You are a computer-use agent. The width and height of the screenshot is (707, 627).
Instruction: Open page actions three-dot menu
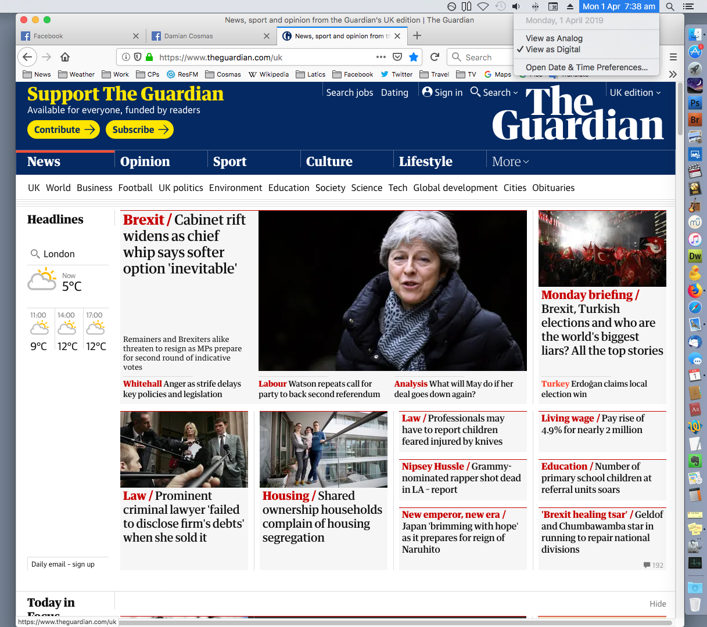tap(381, 57)
